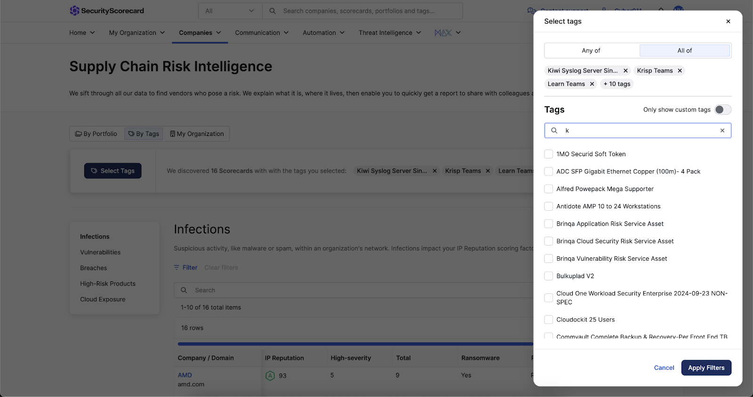Remove Krisp Teams chip on the page
Viewport: 753px width, 397px height.
coord(488,171)
